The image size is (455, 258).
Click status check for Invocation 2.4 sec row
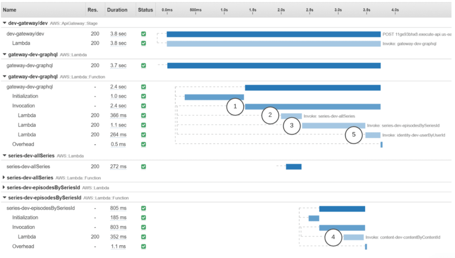[x=144, y=106]
